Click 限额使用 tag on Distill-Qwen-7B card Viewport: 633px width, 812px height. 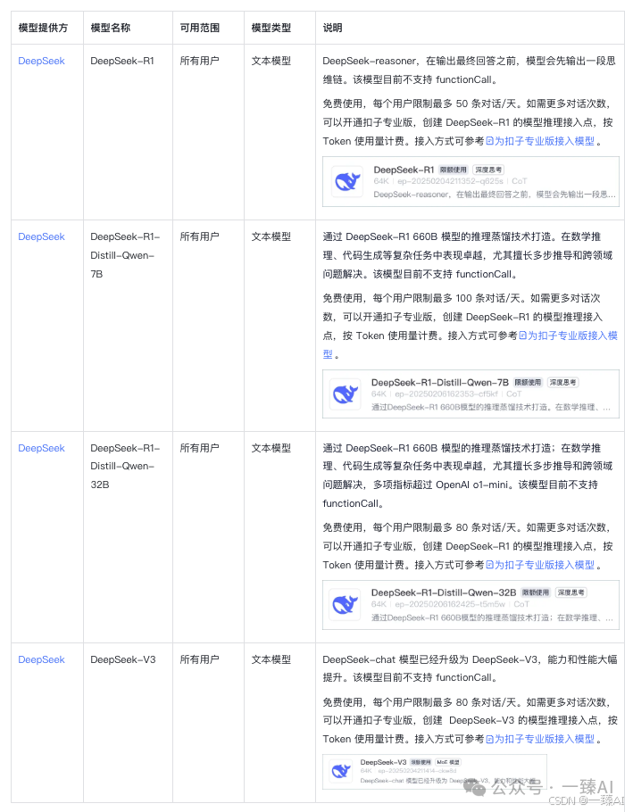coord(528,382)
